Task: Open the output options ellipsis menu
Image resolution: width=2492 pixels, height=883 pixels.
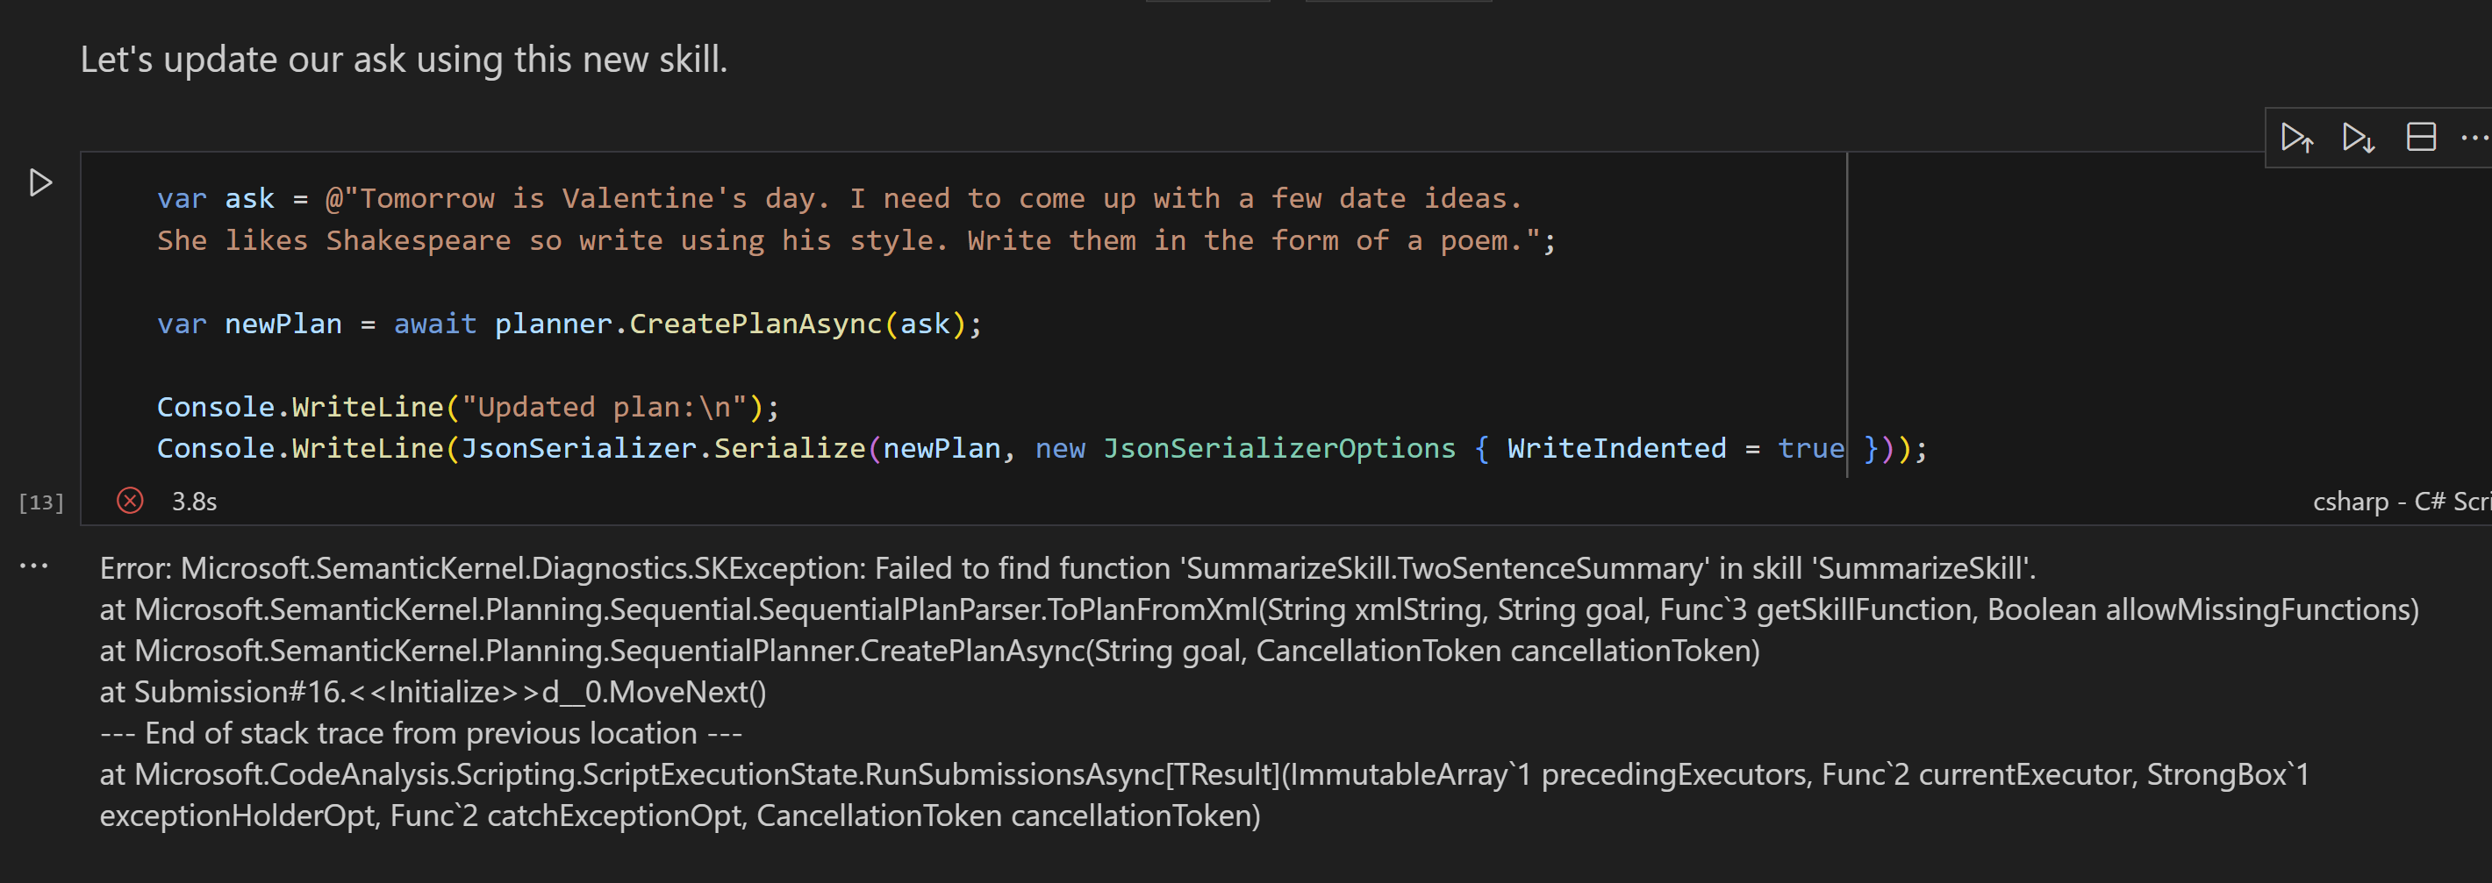Action: tap(34, 566)
